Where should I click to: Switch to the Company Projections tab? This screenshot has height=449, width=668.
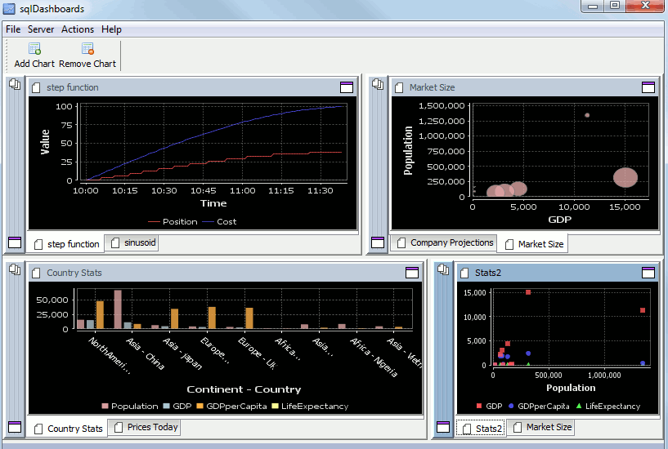click(x=444, y=242)
